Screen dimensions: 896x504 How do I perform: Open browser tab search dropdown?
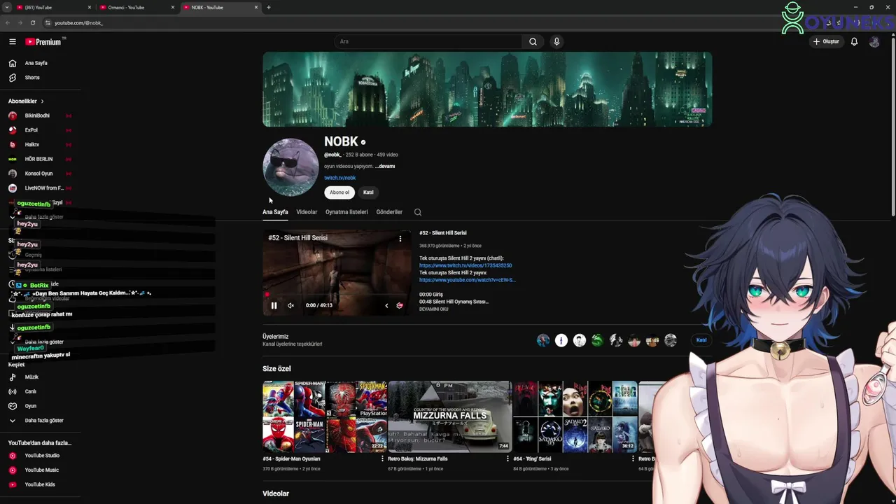point(6,7)
